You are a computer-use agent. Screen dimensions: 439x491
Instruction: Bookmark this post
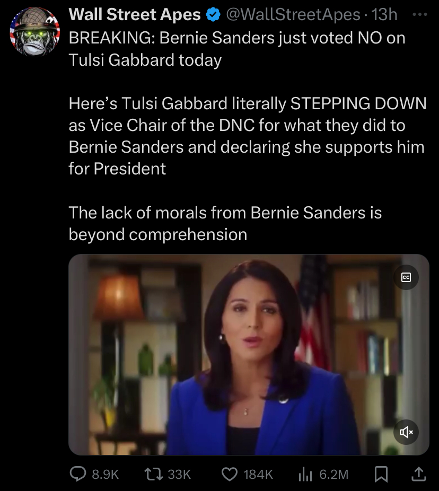(381, 474)
